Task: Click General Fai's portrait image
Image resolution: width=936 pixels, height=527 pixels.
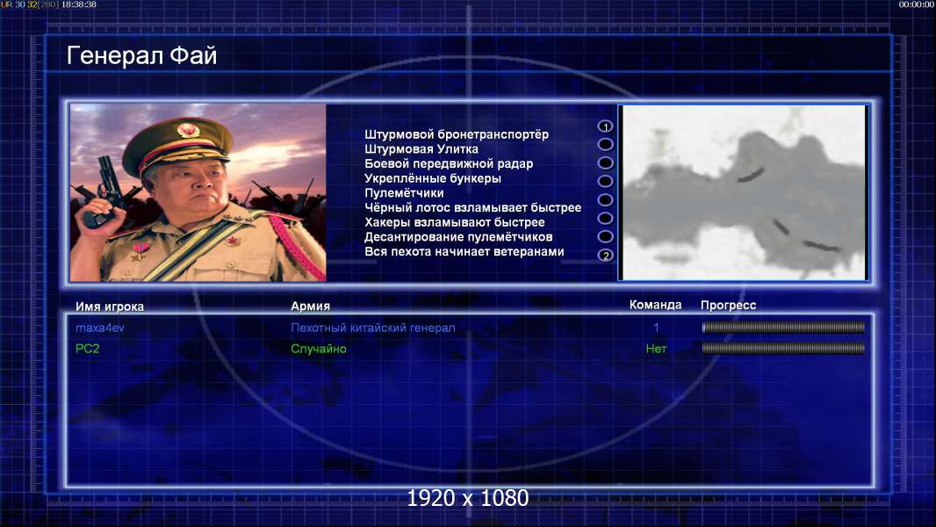Action: pos(198,192)
